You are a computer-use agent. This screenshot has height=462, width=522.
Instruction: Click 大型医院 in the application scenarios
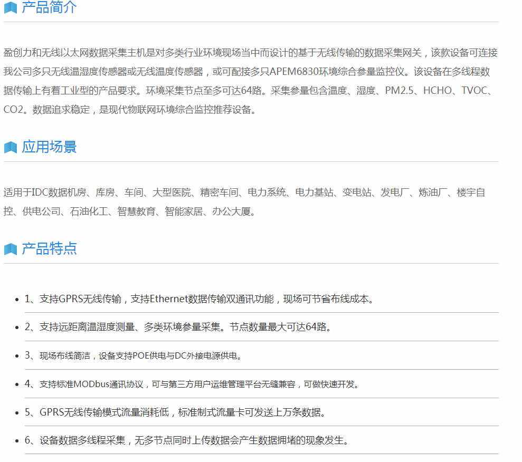coord(167,192)
